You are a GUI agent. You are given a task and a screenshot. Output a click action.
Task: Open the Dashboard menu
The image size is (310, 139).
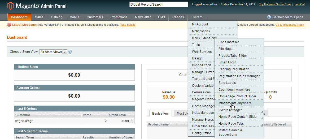19,17
